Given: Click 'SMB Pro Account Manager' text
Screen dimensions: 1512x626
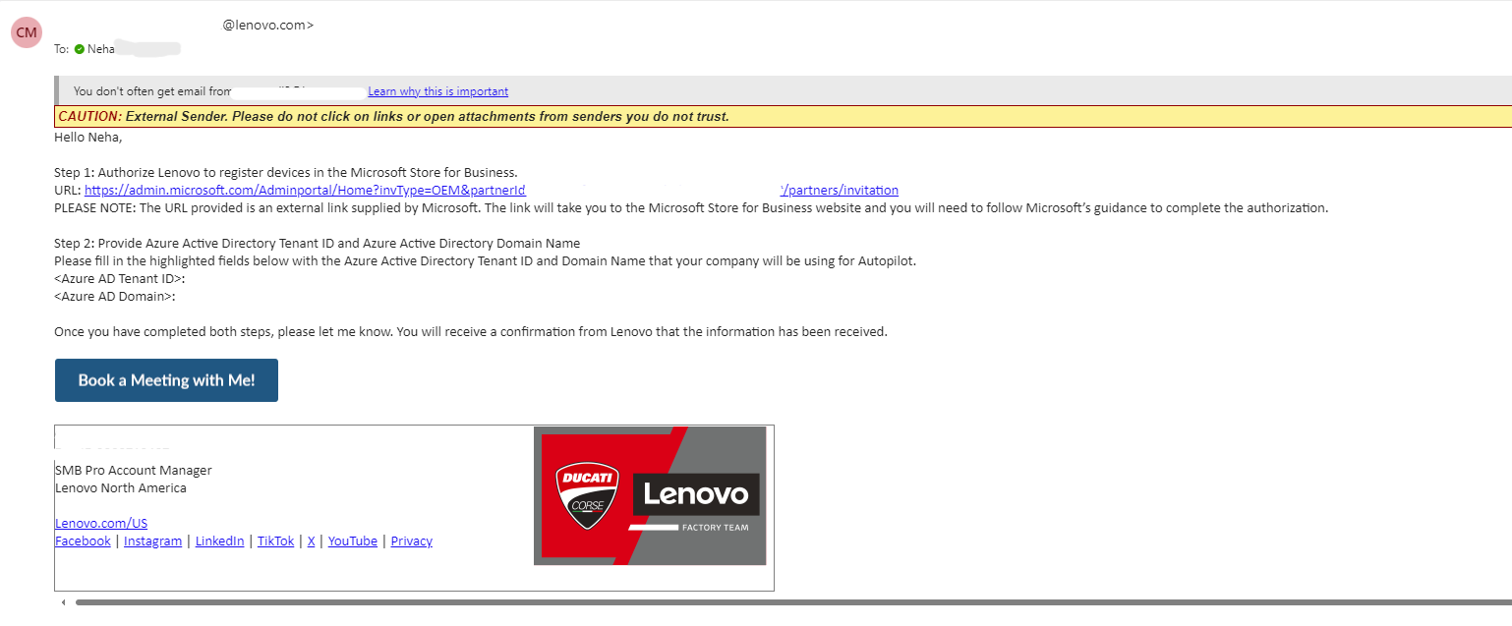Looking at the screenshot, I should (x=134, y=470).
